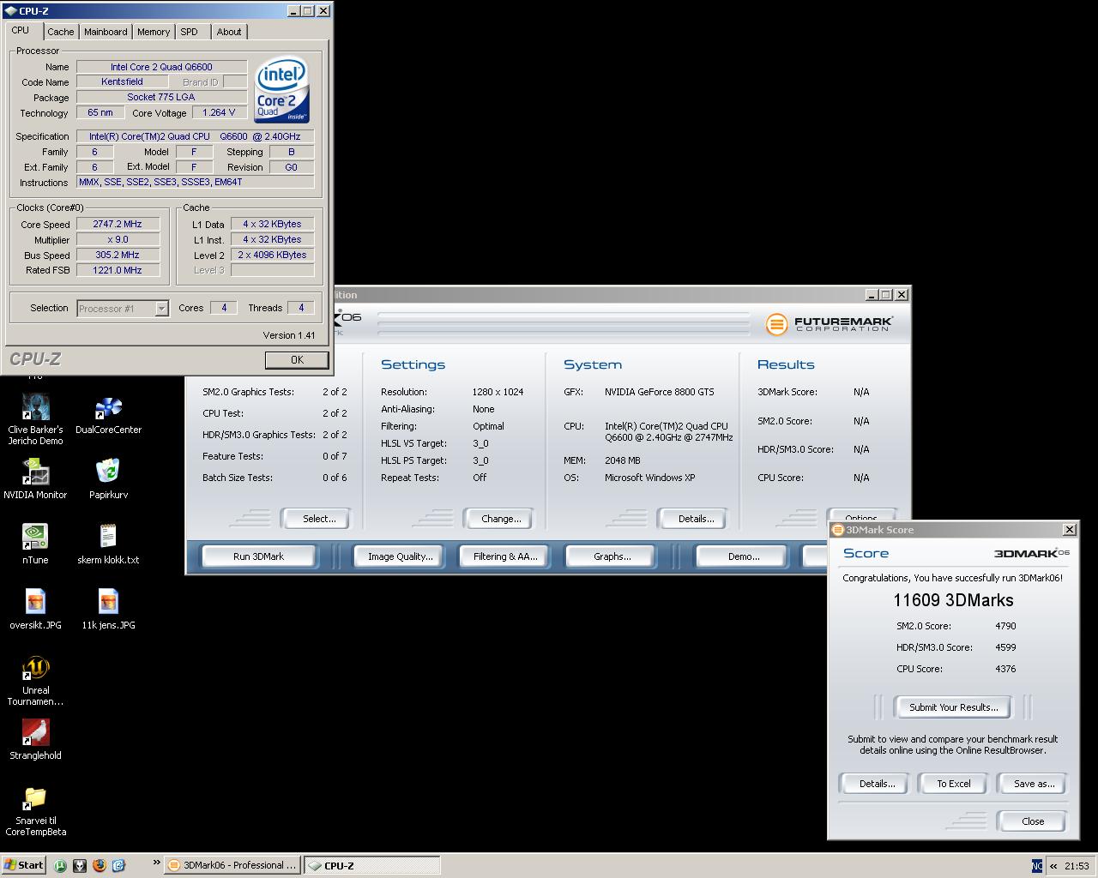Screen dimensions: 1098x878
Task: Switch to the Memory tab in CPU-Z
Action: pyautogui.click(x=154, y=32)
